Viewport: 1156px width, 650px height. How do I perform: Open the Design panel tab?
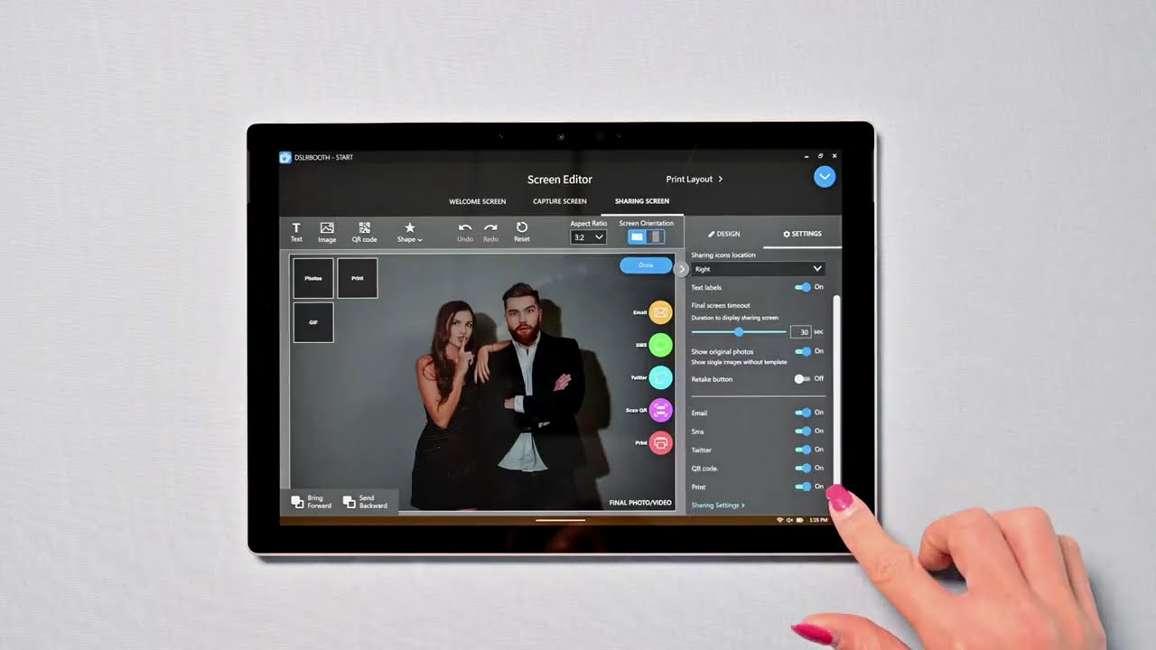[723, 234]
